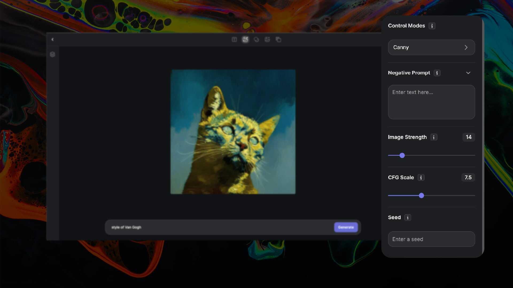Click the generated cat painting image
Viewport: 513px width, 288px height.
click(233, 132)
